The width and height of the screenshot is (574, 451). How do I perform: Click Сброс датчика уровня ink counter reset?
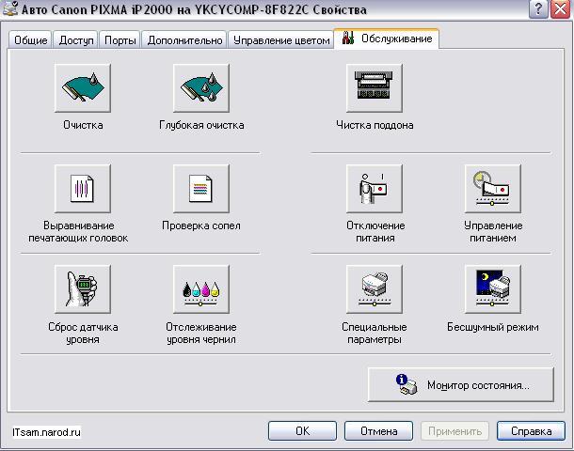[83, 289]
